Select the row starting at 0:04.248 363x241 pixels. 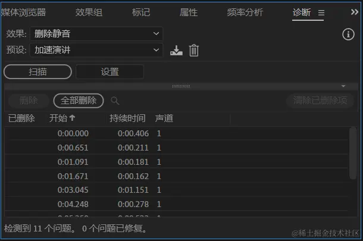tap(176, 204)
